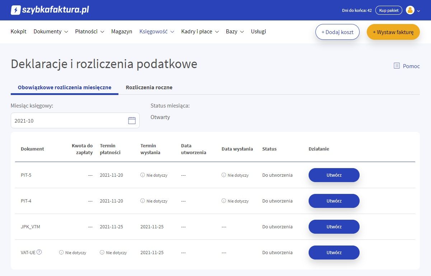Open the Dokumenty dropdown menu
Image resolution: width=431 pixels, height=276 pixels.
tap(51, 32)
